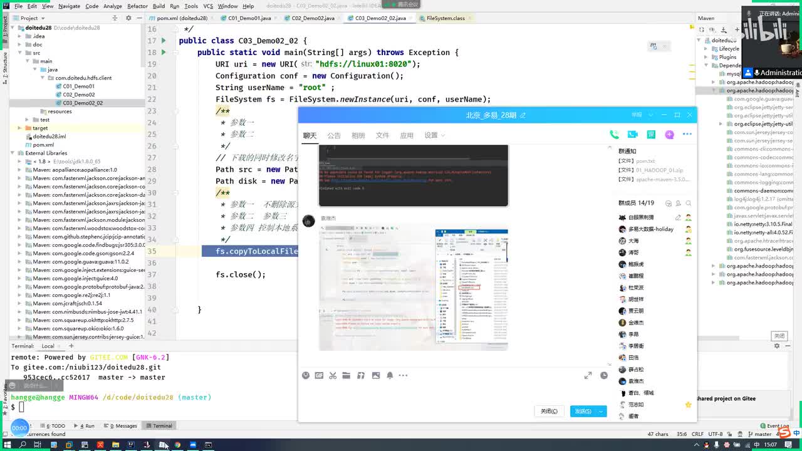This screenshot has height=451, width=802.
Task: Click 多易大数据-holiday in member list
Action: (x=650, y=229)
